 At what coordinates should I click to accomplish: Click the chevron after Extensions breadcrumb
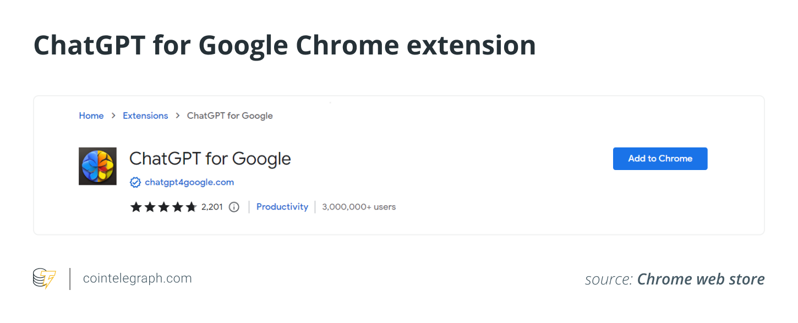click(x=178, y=116)
